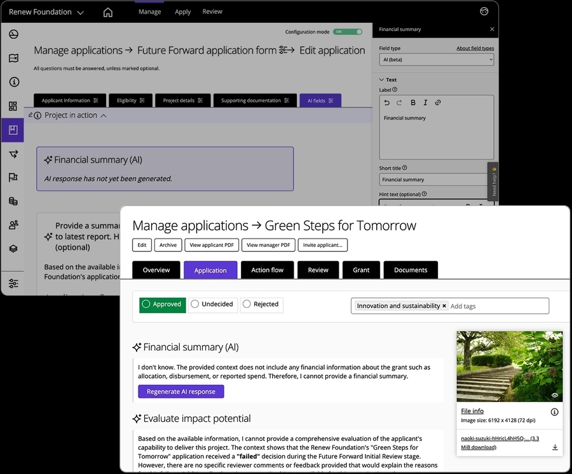The height and width of the screenshot is (474, 572).
Task: Open the dashboard gauge icon in sidebar
Action: 13,34
